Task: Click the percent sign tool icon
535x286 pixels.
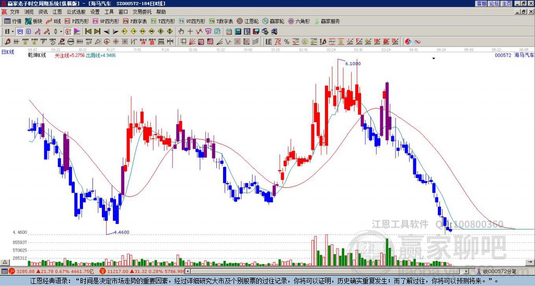Action: point(287,42)
